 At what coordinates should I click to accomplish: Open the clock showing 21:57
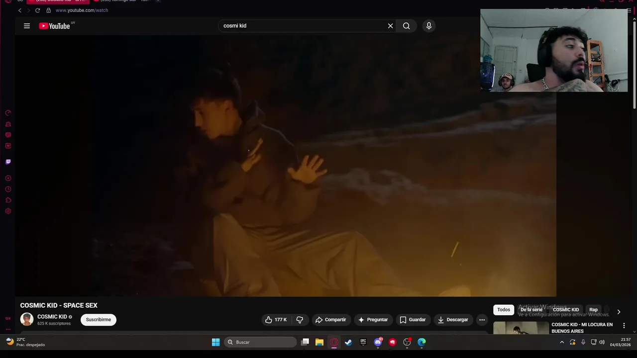click(x=621, y=342)
